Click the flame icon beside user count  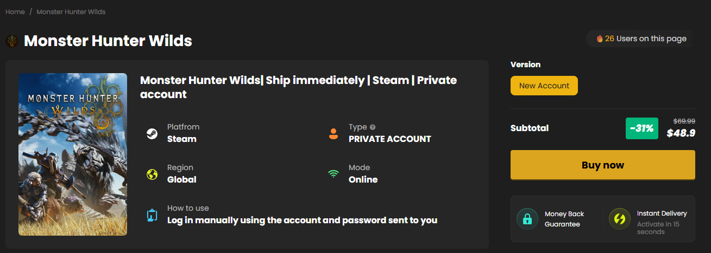coord(600,39)
